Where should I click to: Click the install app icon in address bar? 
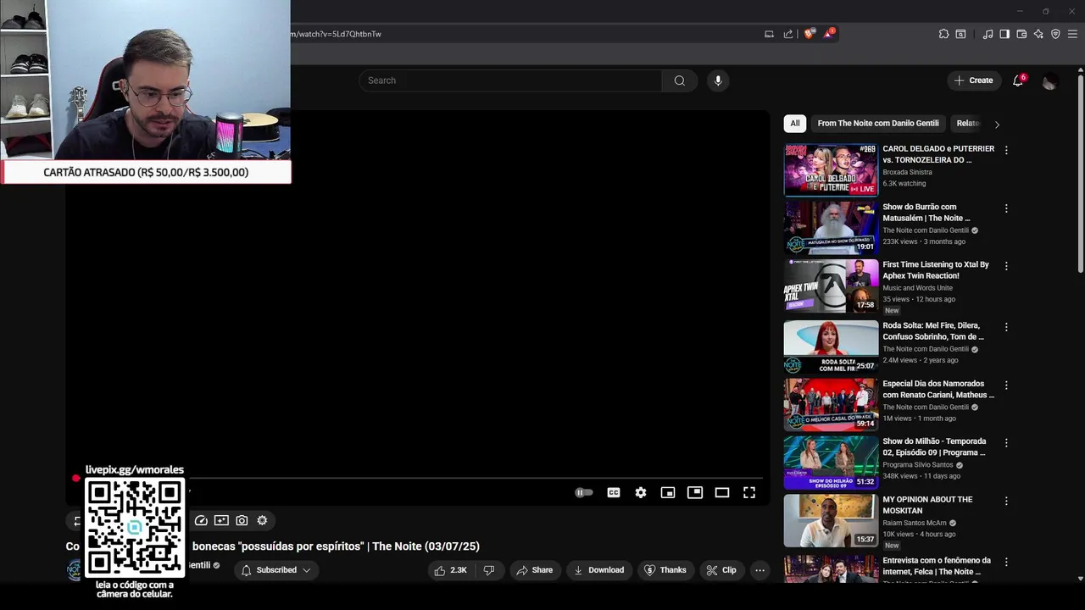[769, 34]
